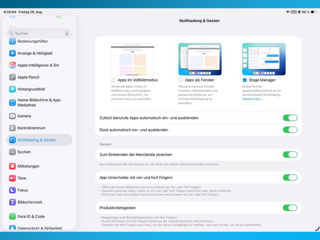
Task: Select the Kamera label in sidebar
Action: point(24,116)
